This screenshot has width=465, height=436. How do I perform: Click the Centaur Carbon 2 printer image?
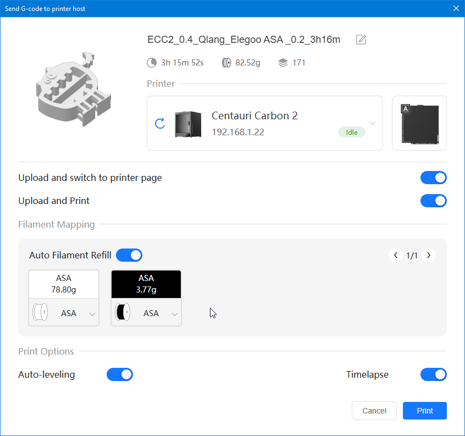(188, 124)
